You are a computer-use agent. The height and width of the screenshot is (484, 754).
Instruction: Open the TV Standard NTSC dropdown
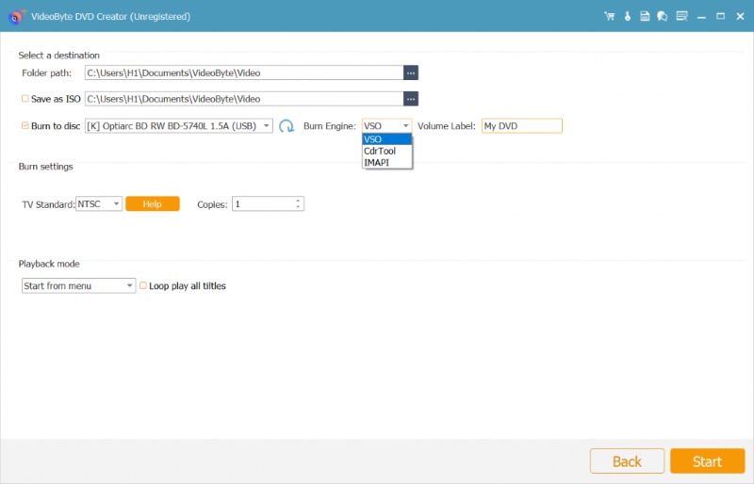click(99, 203)
